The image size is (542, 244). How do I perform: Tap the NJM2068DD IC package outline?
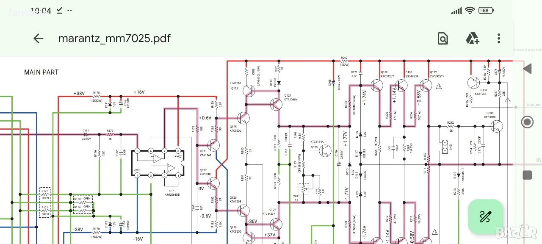[x=158, y=163]
